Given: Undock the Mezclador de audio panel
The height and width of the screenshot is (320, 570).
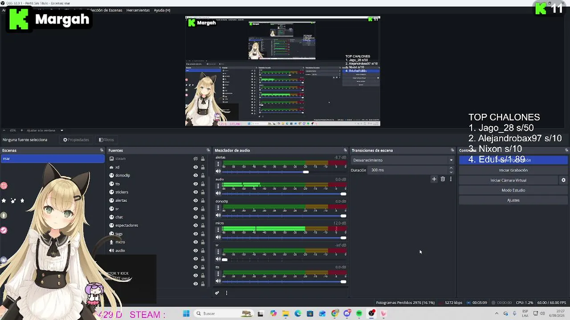Looking at the screenshot, I should pyautogui.click(x=345, y=151).
